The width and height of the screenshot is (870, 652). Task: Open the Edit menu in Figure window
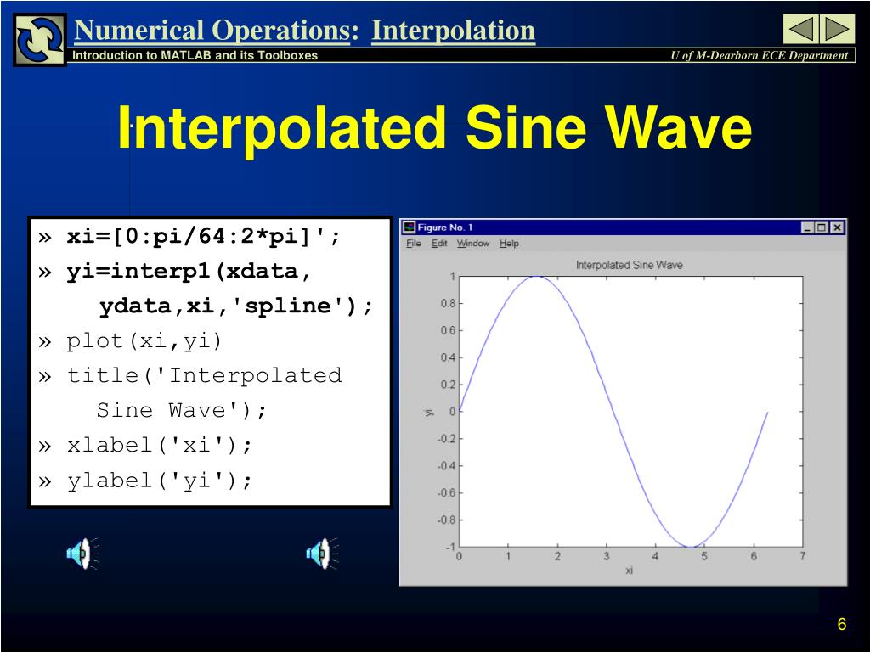tap(439, 244)
